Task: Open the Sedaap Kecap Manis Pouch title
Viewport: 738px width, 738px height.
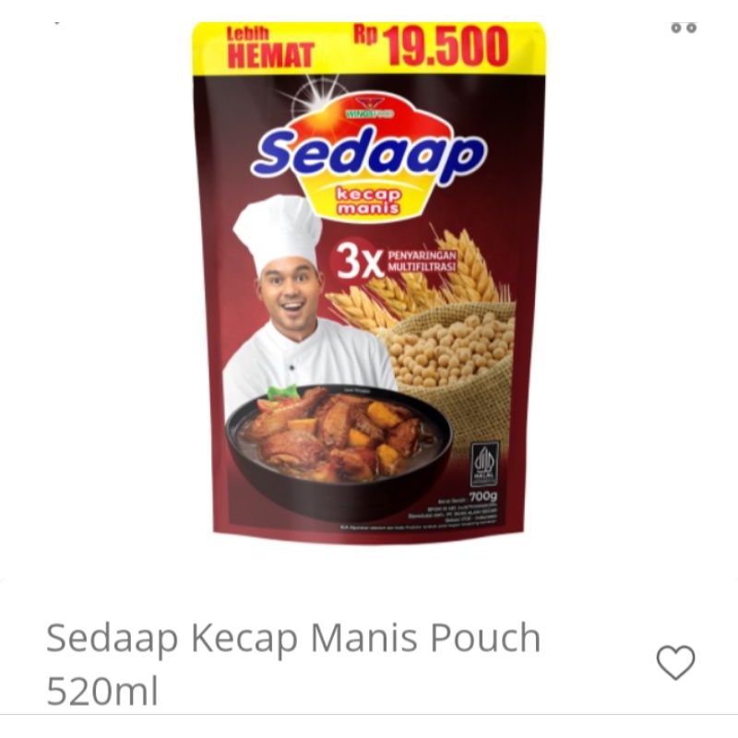Action: [x=293, y=637]
